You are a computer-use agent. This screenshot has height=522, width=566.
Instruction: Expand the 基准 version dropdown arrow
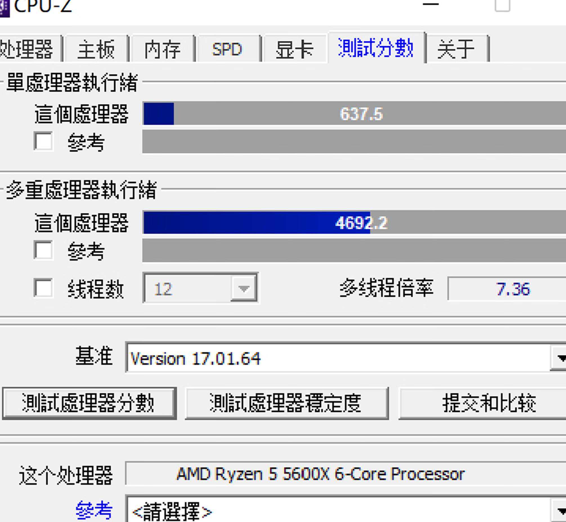560,358
